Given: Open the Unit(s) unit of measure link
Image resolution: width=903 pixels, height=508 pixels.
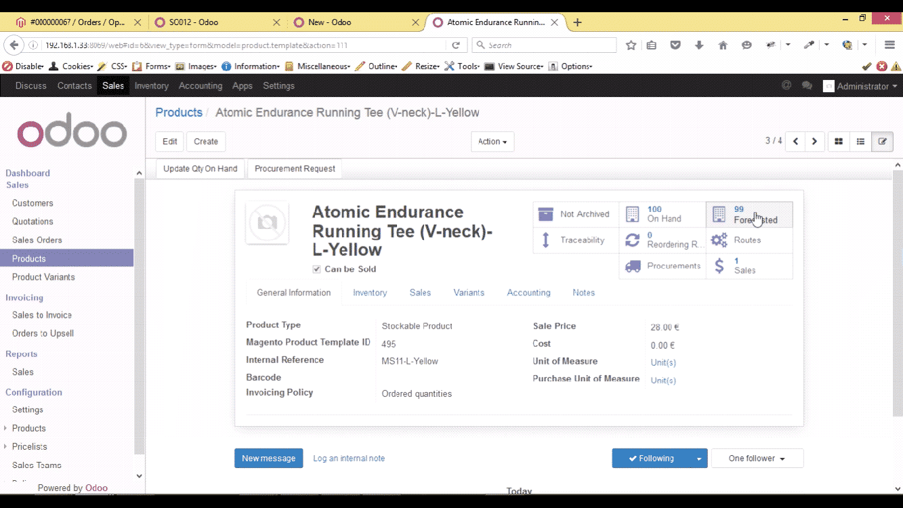Looking at the screenshot, I should click(663, 362).
